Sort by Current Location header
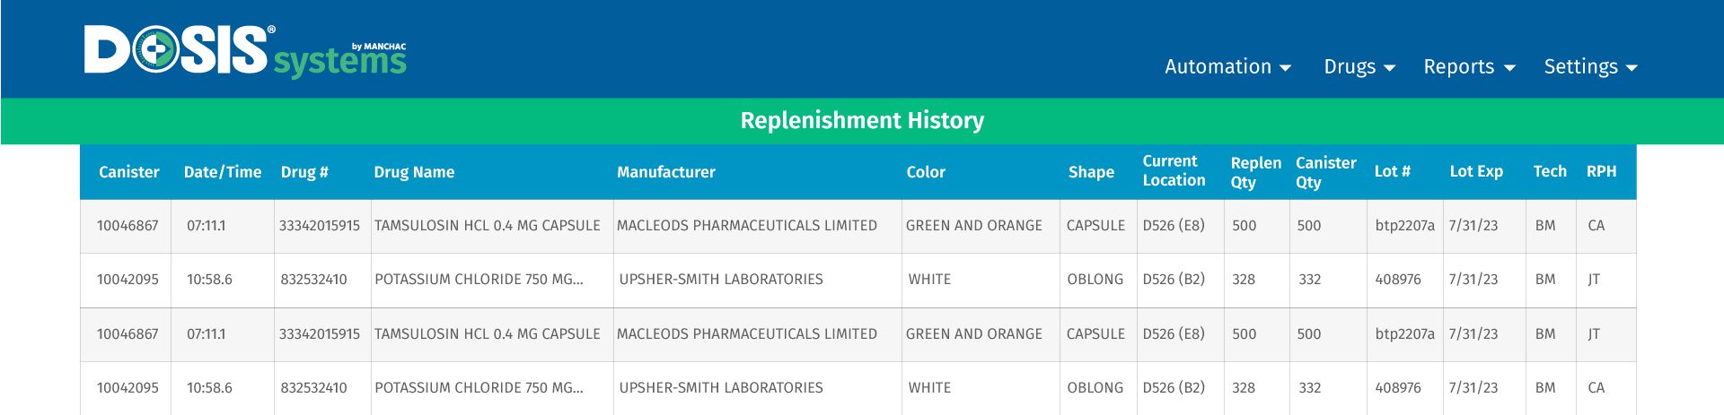The width and height of the screenshot is (1724, 415). [x=1174, y=171]
